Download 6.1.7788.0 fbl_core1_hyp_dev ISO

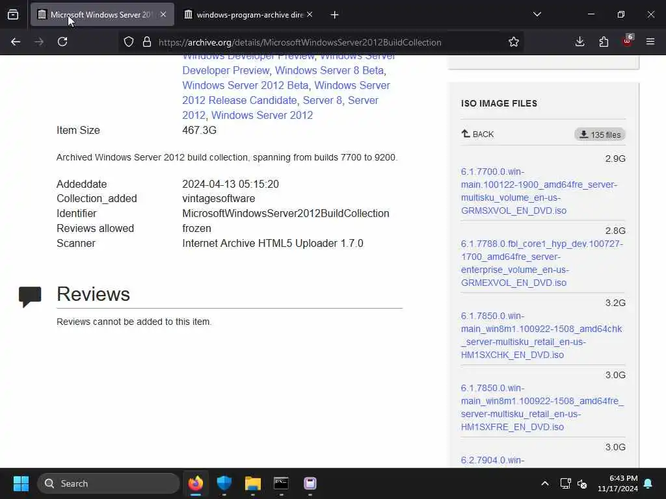pos(542,263)
